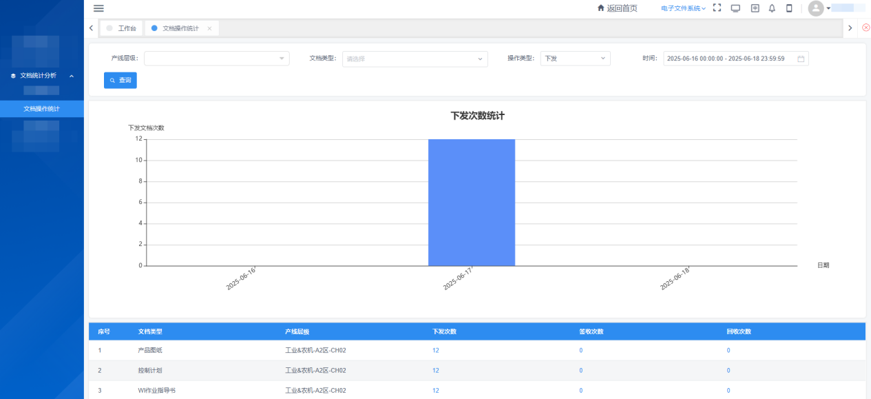The height and width of the screenshot is (399, 871).
Task: Open 文档操作统计 in the sidebar menu
Action: [x=42, y=109]
